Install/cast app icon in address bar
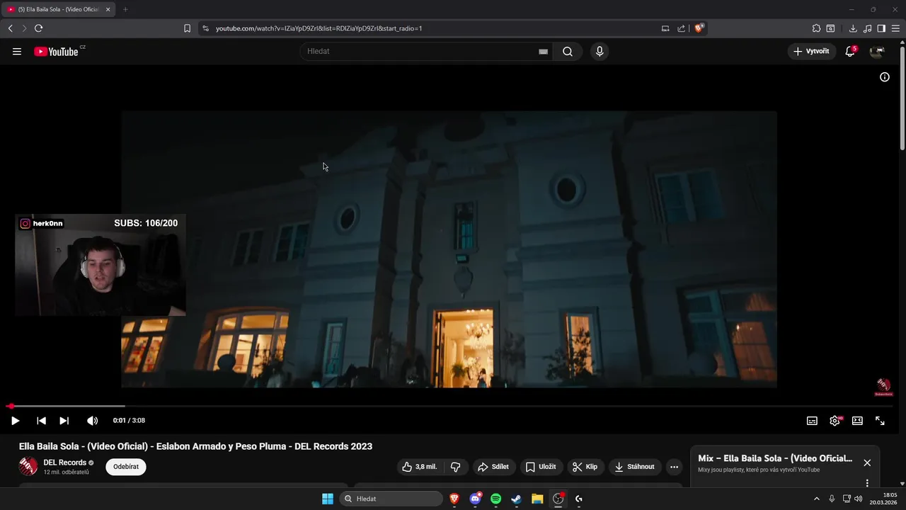The image size is (906, 510). point(665,28)
